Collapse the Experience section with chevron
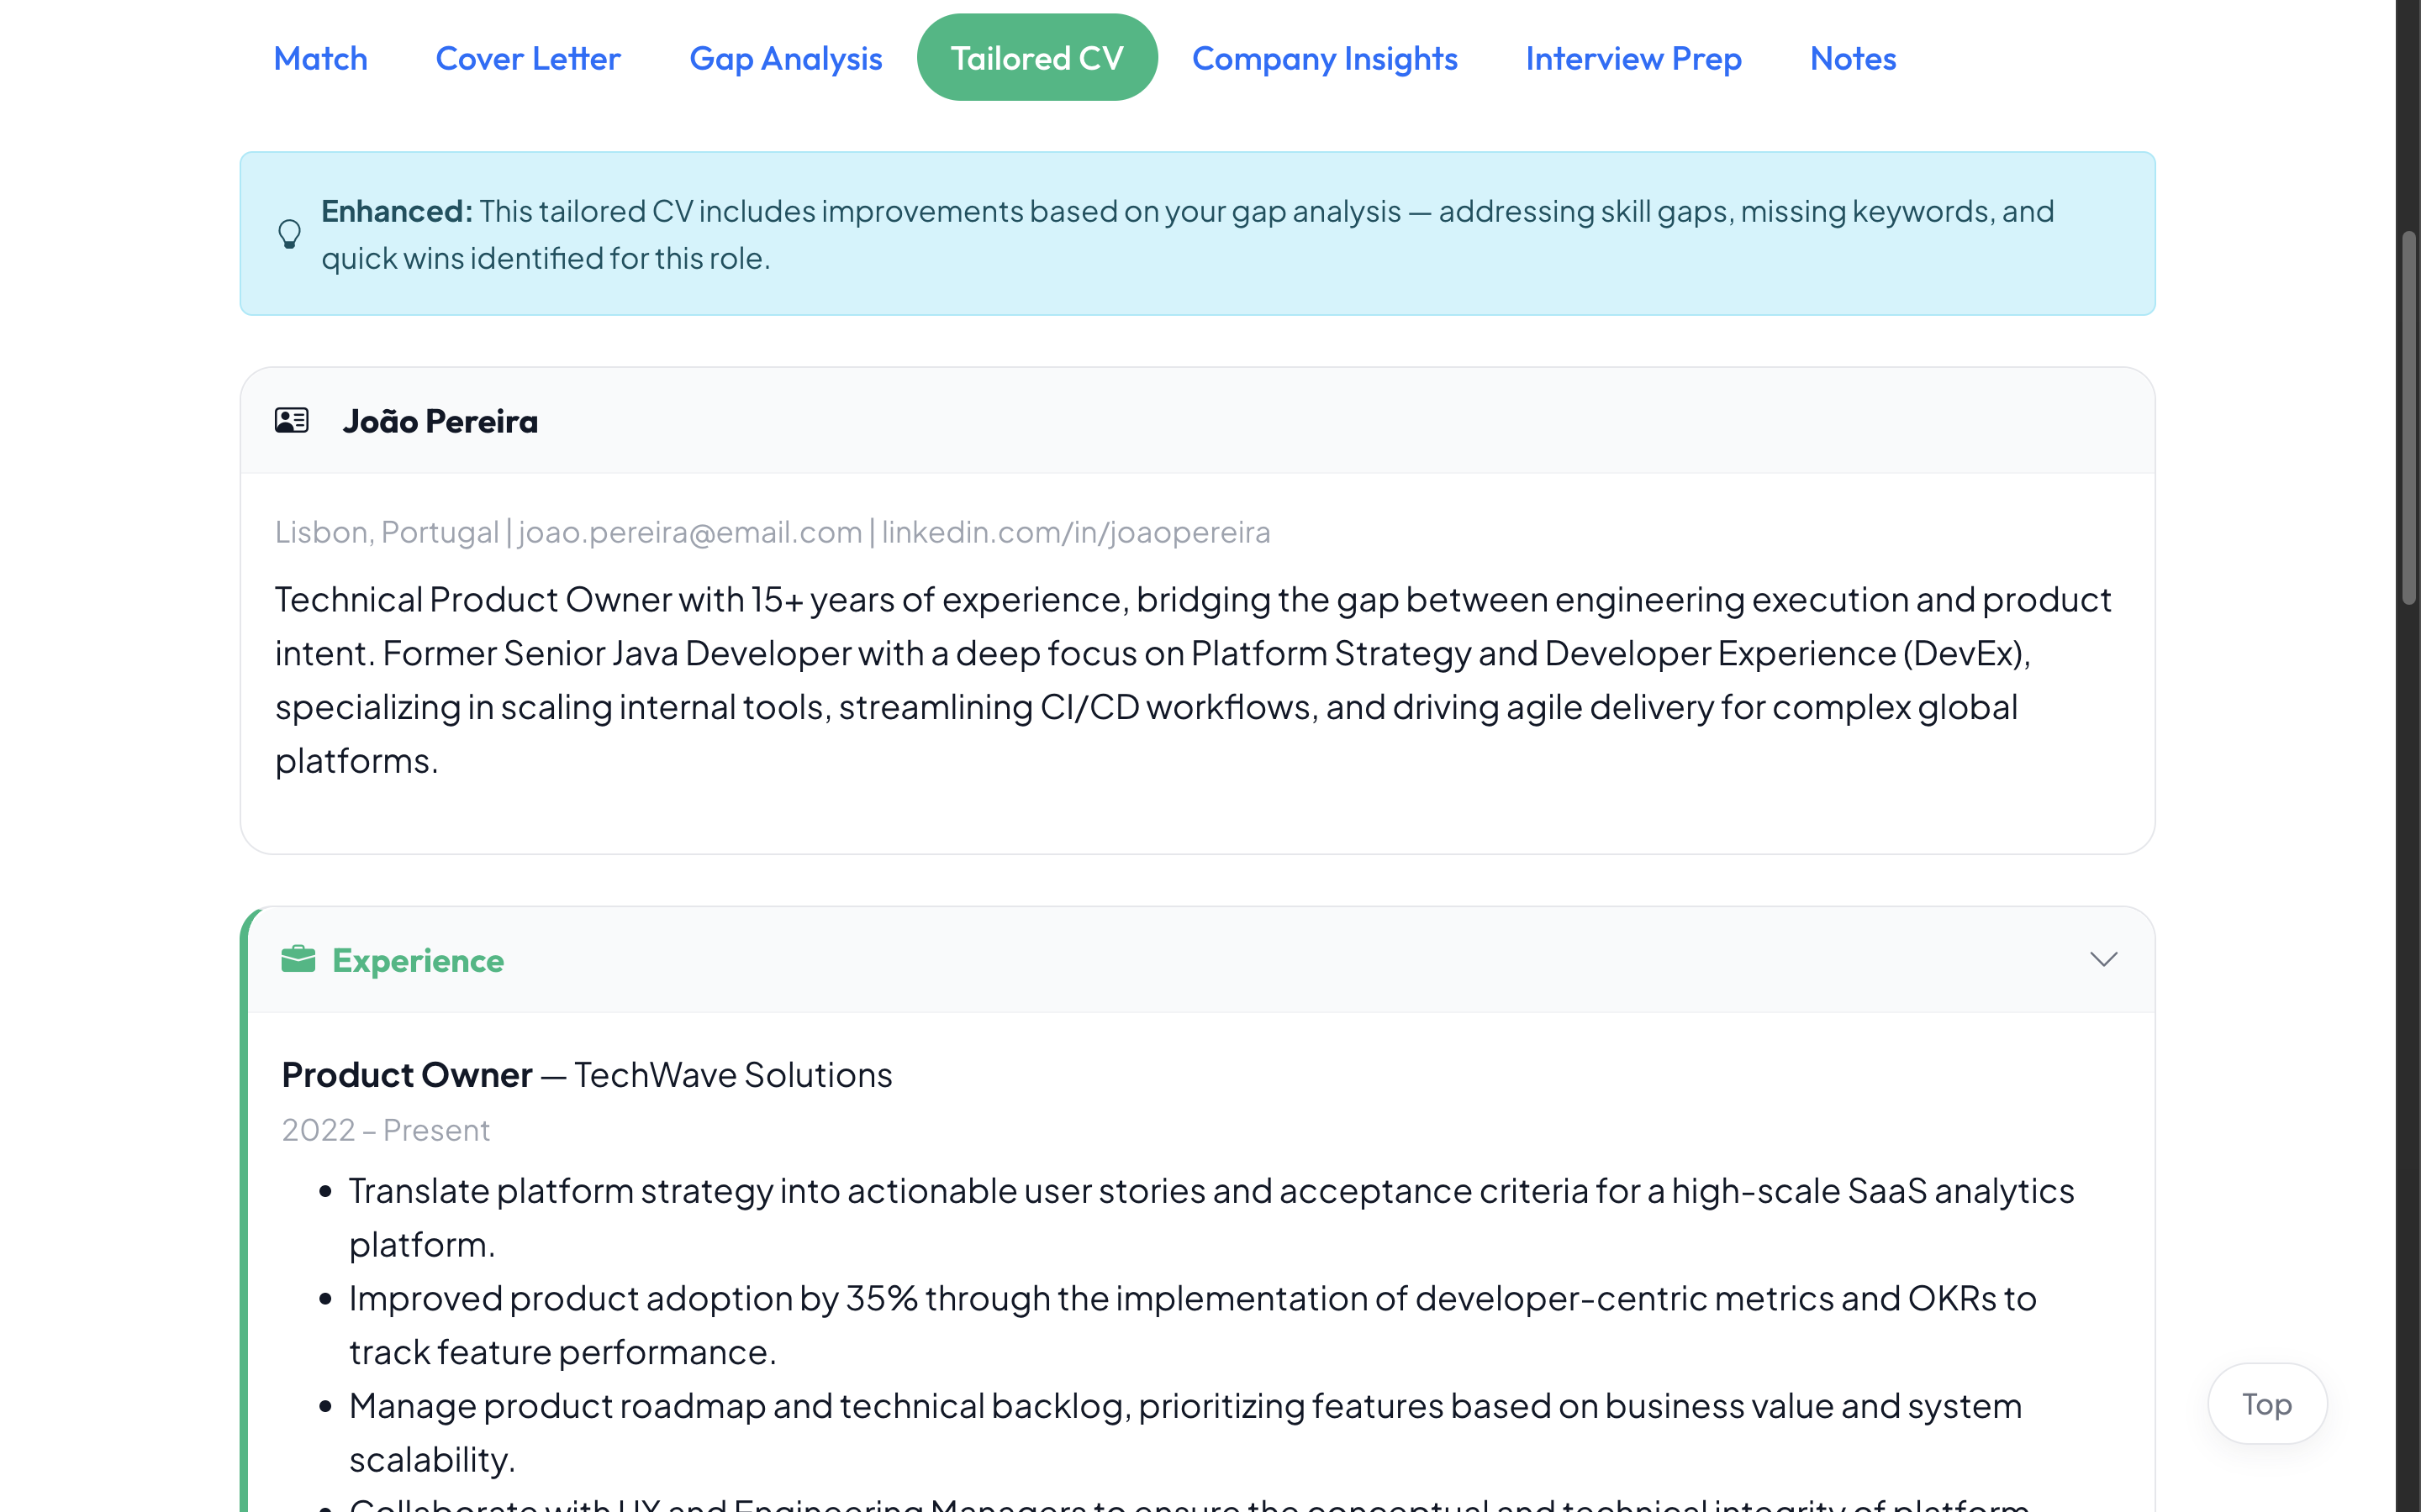 pyautogui.click(x=2103, y=959)
